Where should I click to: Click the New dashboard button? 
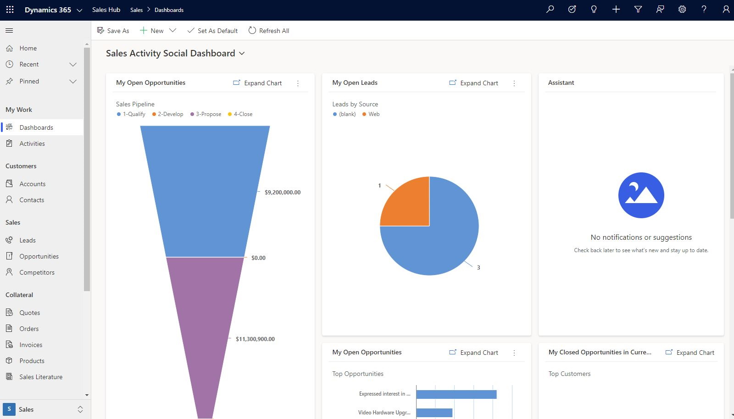[x=152, y=31]
